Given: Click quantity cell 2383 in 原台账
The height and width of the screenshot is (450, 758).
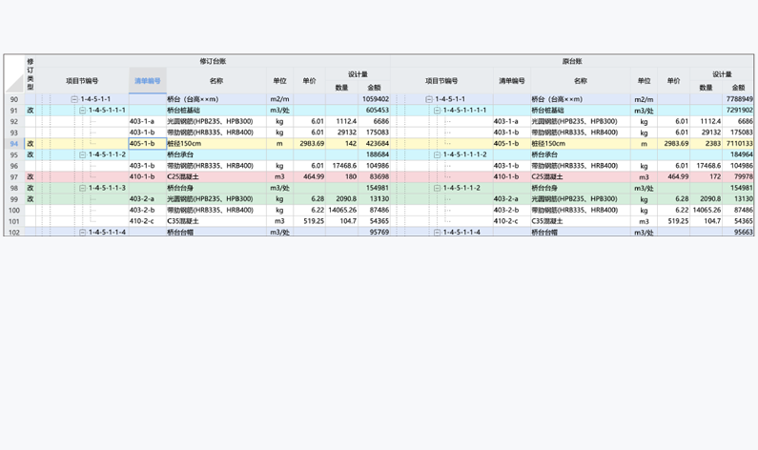Looking at the screenshot, I should click(x=706, y=144).
